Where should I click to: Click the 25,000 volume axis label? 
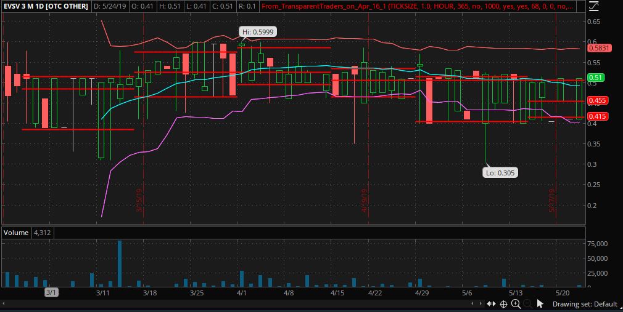(597, 273)
